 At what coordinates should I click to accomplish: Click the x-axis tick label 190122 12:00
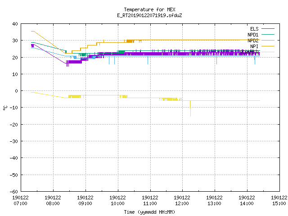pyautogui.click(x=182, y=201)
